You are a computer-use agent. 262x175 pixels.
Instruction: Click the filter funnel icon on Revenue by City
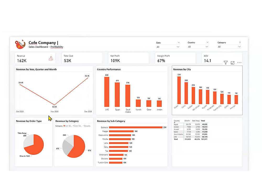[226, 63]
